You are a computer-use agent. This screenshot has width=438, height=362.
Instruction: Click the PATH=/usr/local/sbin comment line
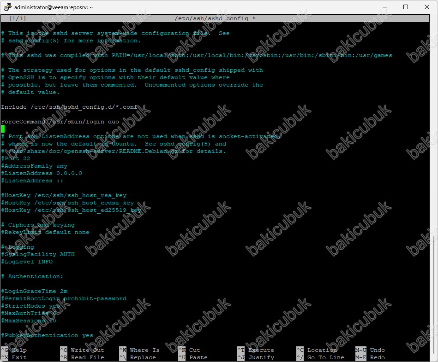(197, 55)
